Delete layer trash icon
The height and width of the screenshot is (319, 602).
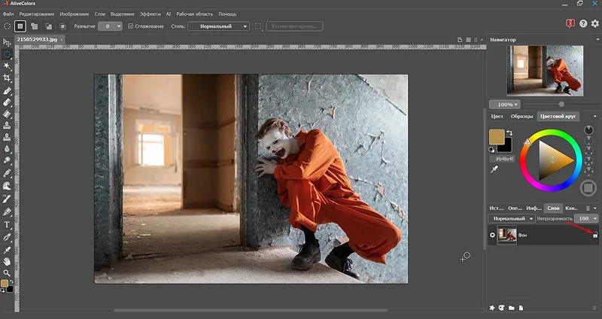(x=595, y=308)
